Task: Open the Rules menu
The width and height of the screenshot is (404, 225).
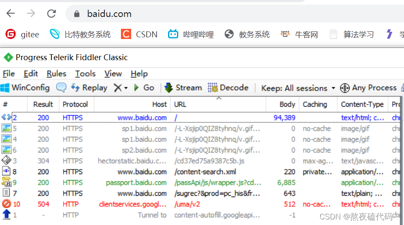Action: (56, 74)
